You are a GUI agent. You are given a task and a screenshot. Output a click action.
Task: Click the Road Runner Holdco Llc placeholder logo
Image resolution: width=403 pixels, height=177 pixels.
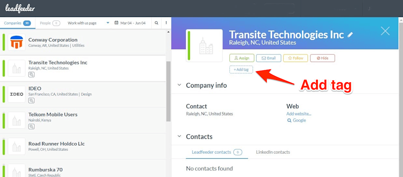(x=17, y=146)
